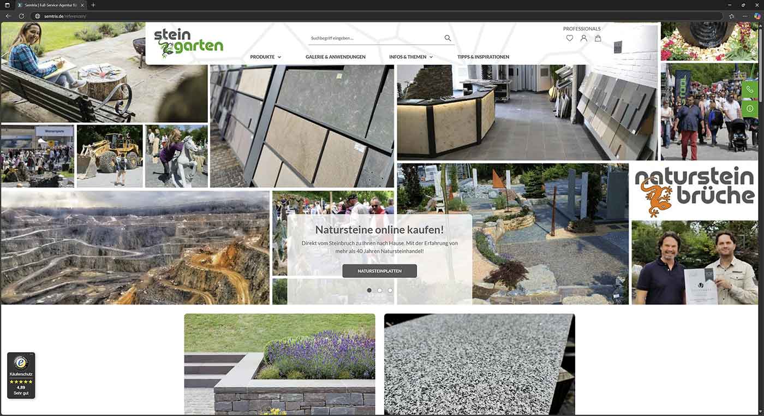The height and width of the screenshot is (416, 764).
Task: Click the green phone contact icon
Action: pos(749,89)
